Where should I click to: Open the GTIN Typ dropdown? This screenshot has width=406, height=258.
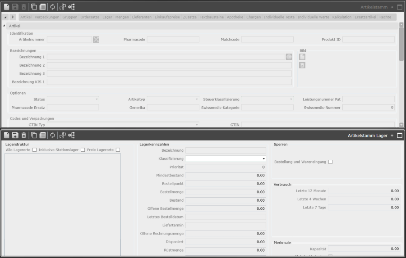click(x=197, y=125)
